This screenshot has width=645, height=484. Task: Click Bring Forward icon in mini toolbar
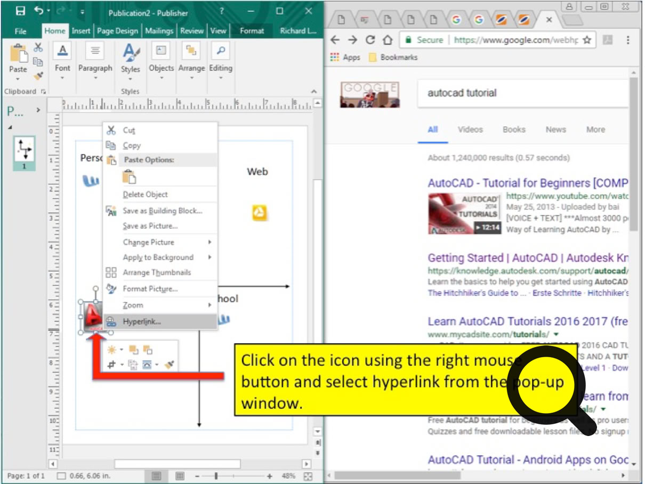[134, 350]
